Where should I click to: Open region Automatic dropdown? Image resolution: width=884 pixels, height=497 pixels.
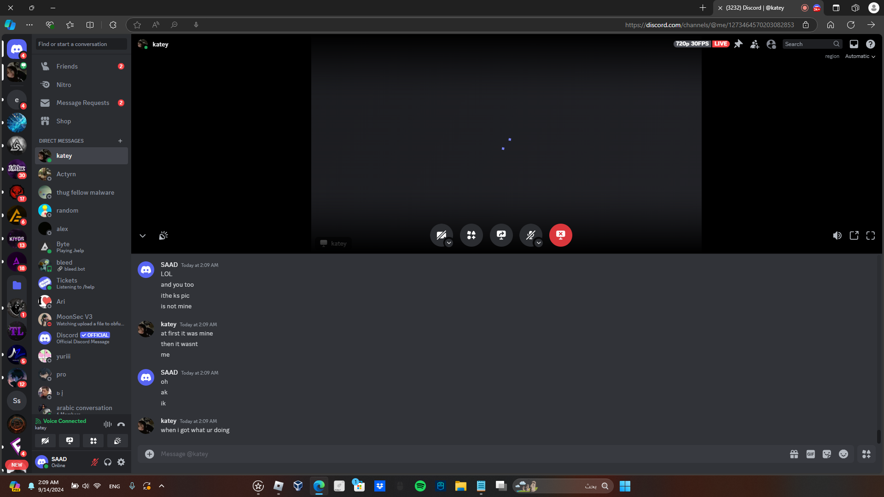click(860, 56)
